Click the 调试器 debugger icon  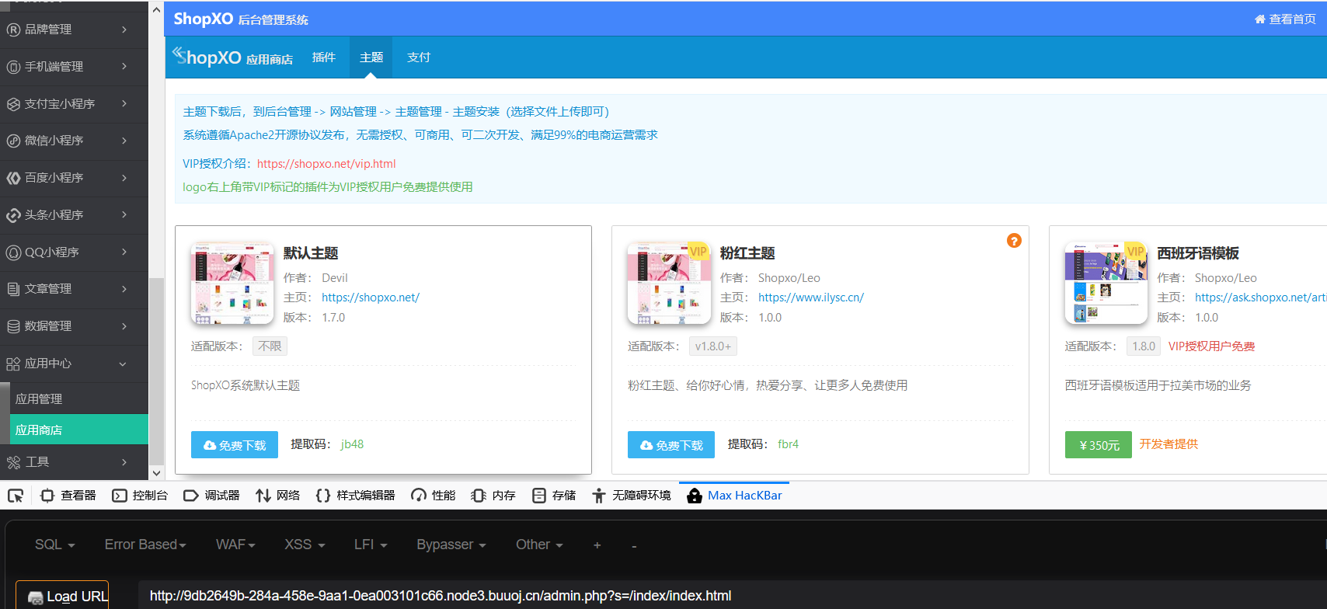[x=191, y=496]
